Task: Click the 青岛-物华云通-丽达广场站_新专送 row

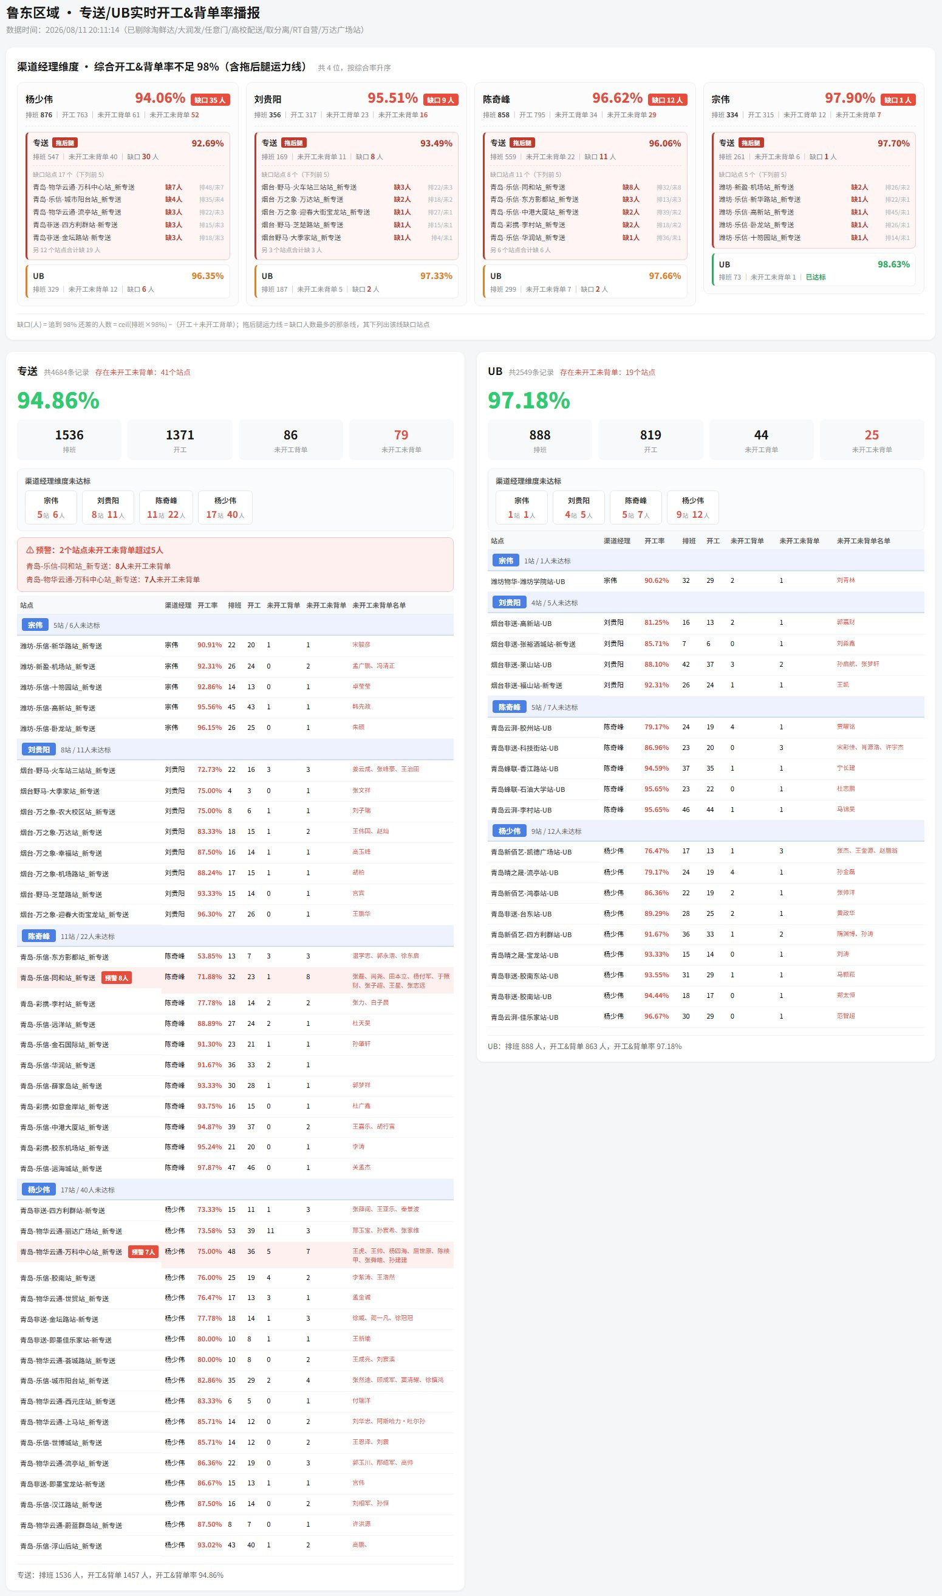Action: pyautogui.click(x=236, y=1231)
